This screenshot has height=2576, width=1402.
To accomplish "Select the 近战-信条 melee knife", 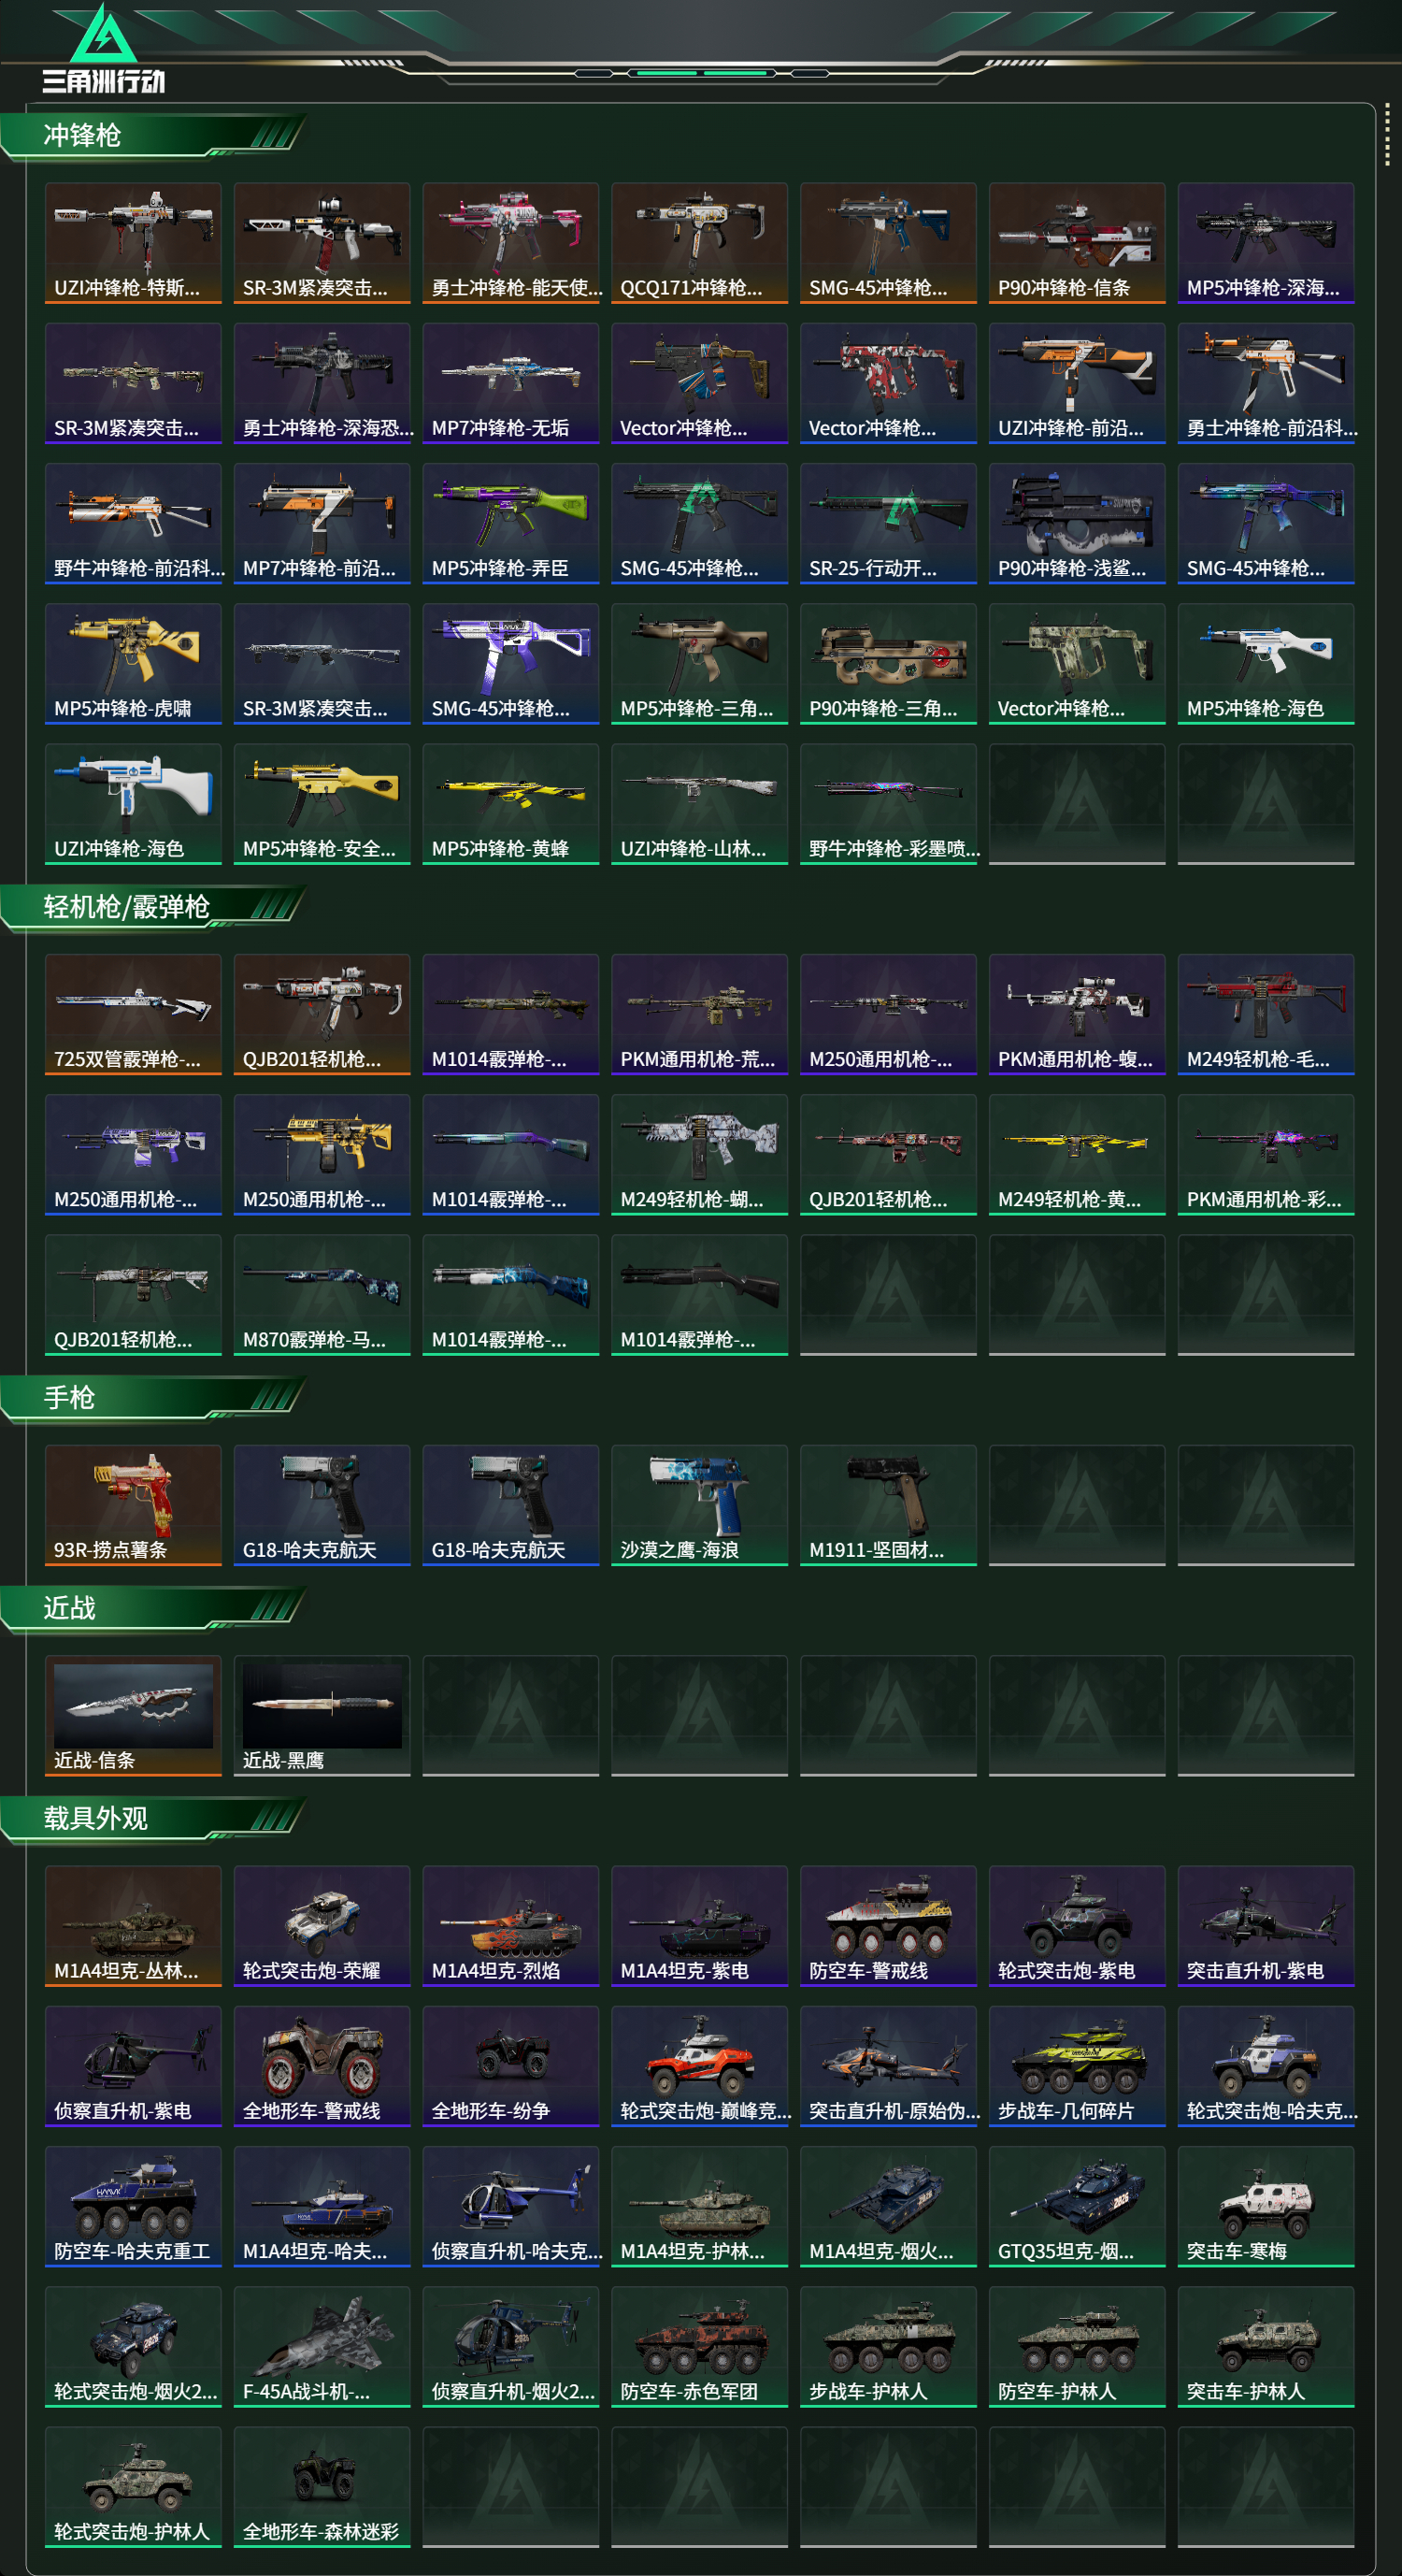I will (x=133, y=1715).
